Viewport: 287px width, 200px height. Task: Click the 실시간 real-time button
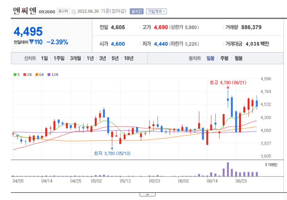137,11
